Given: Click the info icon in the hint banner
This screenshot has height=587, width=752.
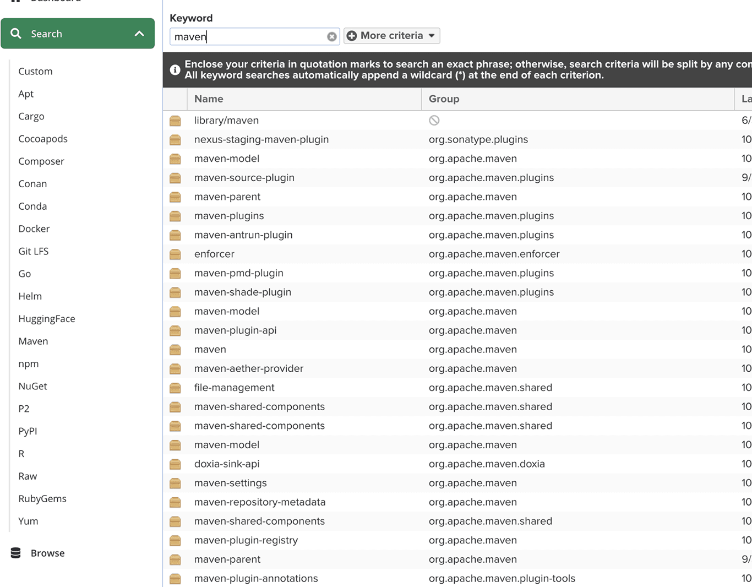Looking at the screenshot, I should click(175, 70).
